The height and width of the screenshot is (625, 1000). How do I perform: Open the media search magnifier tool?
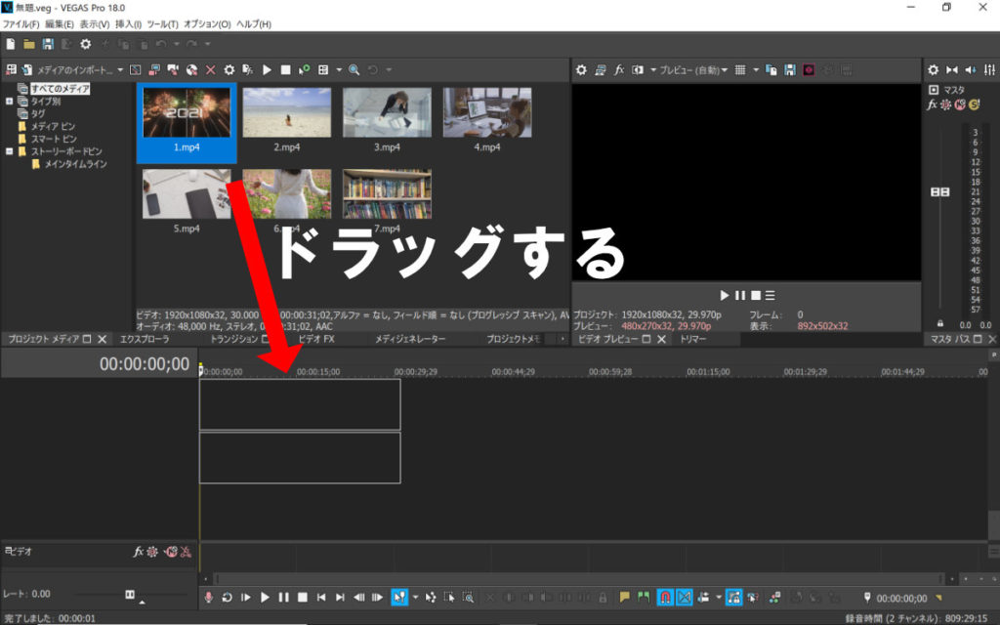[354, 70]
